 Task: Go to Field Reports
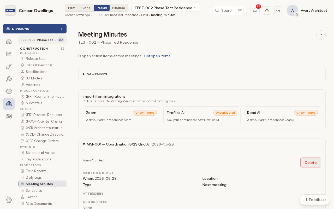(x=43, y=171)
